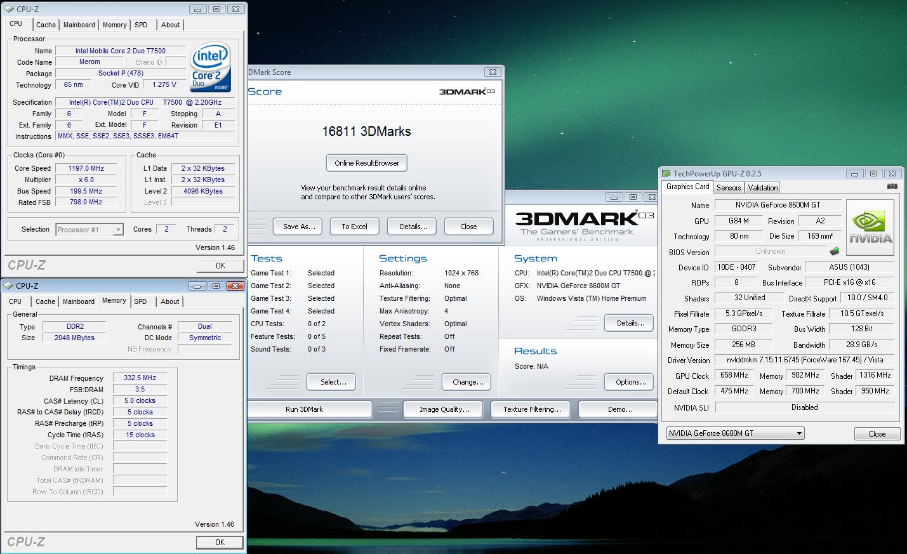This screenshot has height=554, width=907.
Task: Click the Rated FSB value 798.0 MHz
Action: [x=86, y=202]
